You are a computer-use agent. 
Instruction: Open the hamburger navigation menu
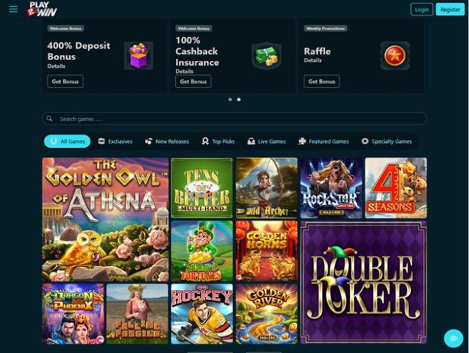(13, 9)
